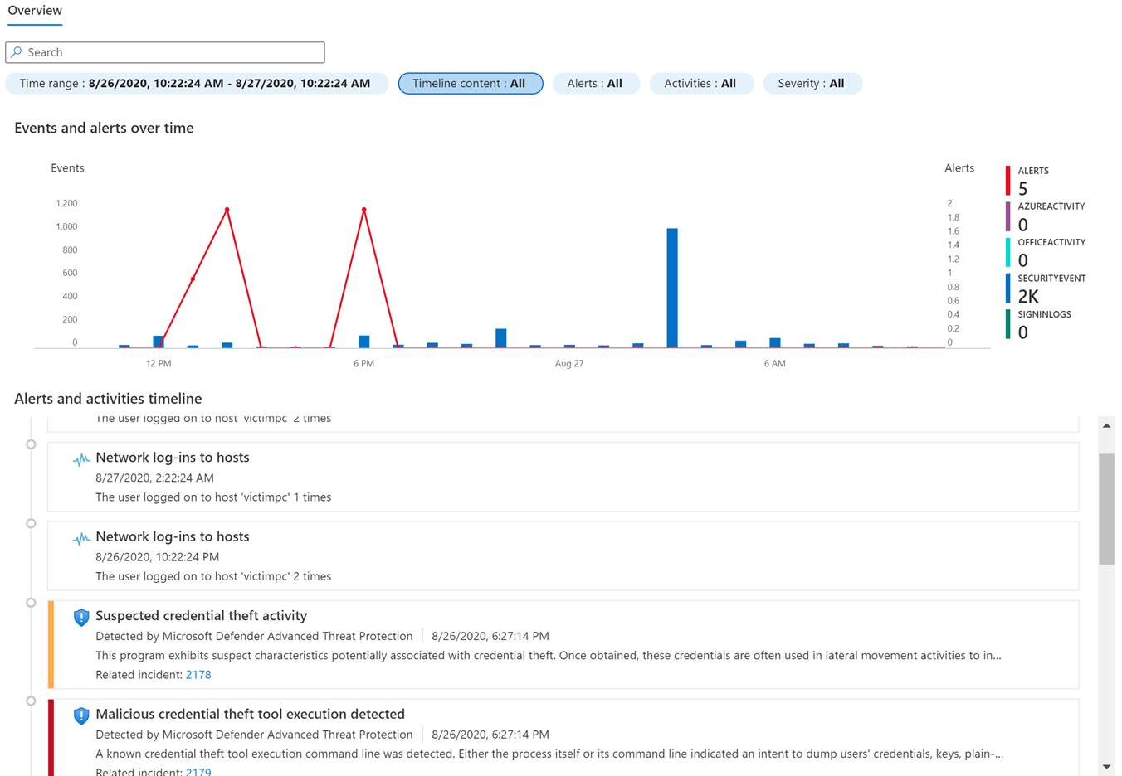Click the Search input field

coord(174,52)
